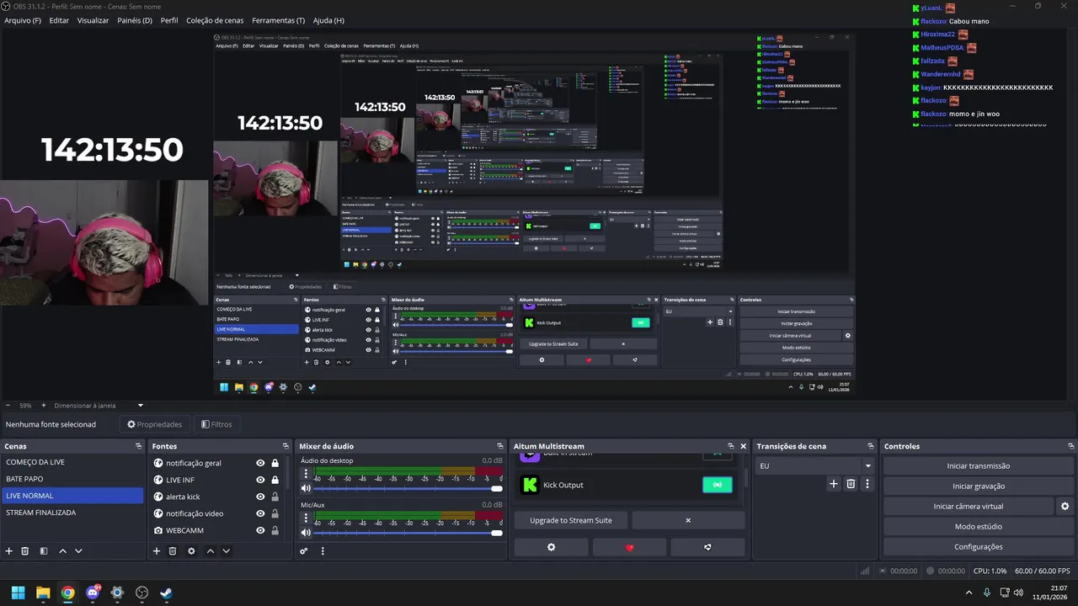Hide the alerta kick source
This screenshot has height=606, width=1078.
click(x=260, y=497)
